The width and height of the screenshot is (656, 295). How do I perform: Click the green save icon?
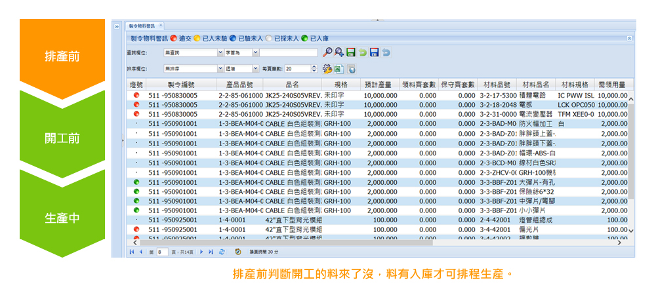tap(351, 52)
